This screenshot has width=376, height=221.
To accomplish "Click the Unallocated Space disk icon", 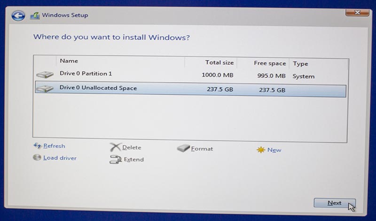I will click(x=45, y=89).
